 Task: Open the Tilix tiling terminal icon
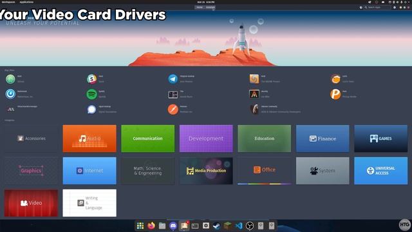pos(173,95)
